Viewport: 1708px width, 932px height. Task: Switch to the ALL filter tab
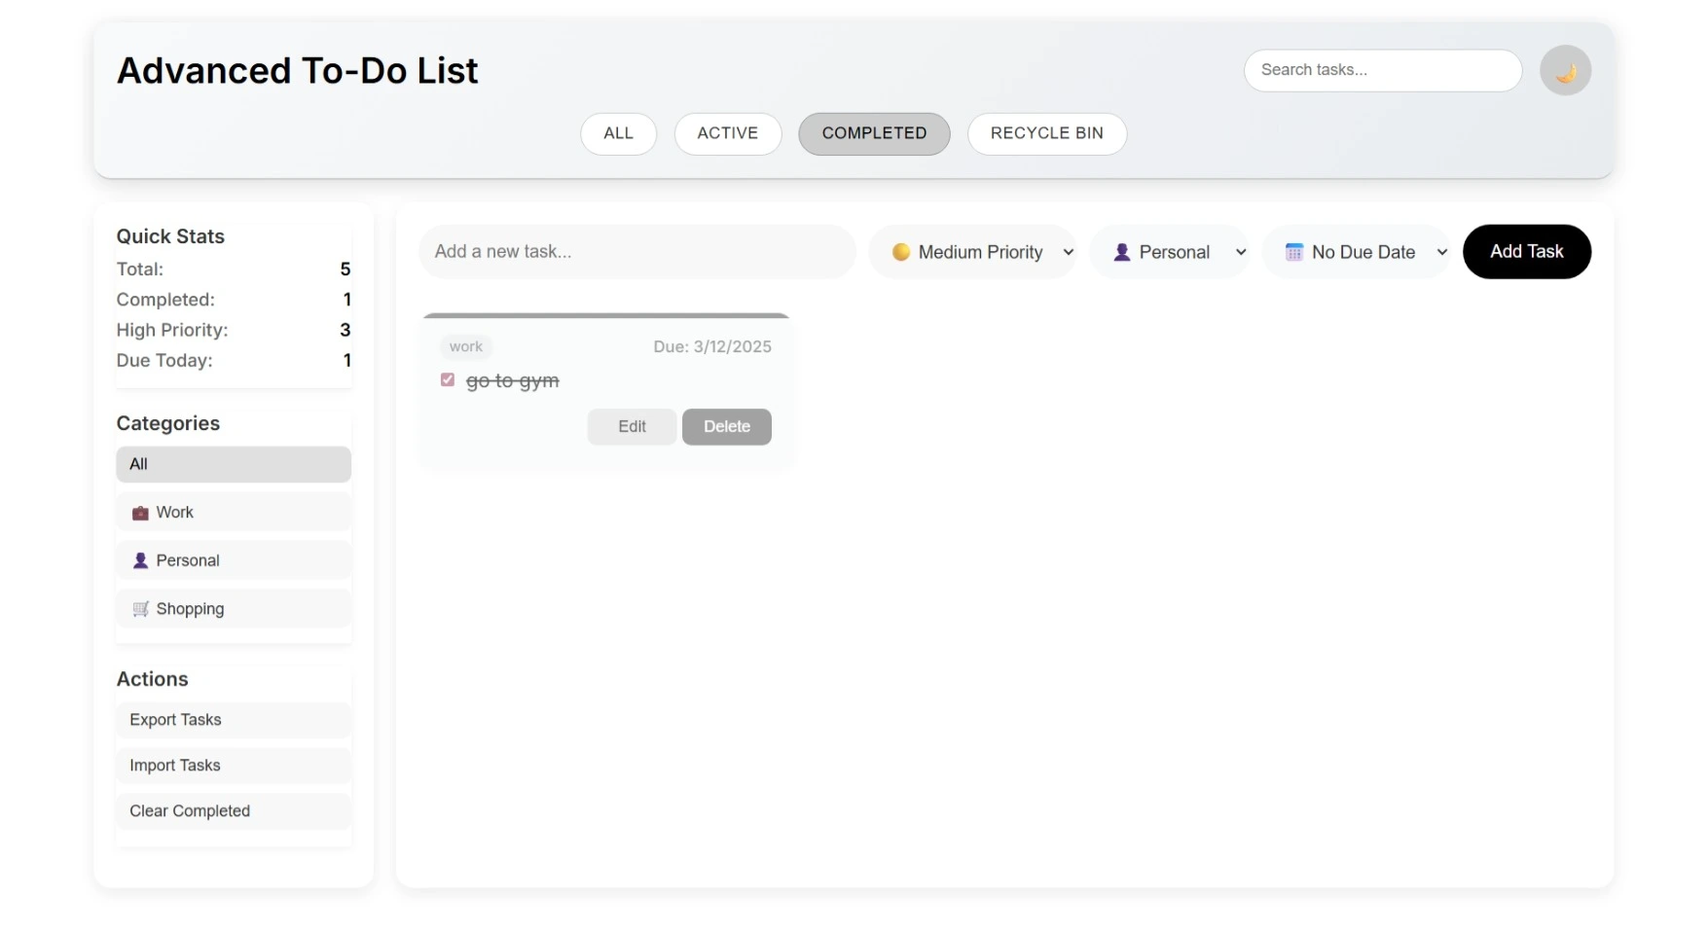click(x=618, y=133)
